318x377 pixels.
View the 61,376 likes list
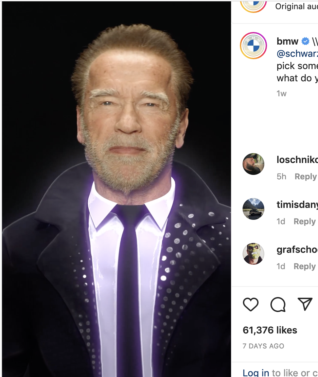[x=270, y=330]
